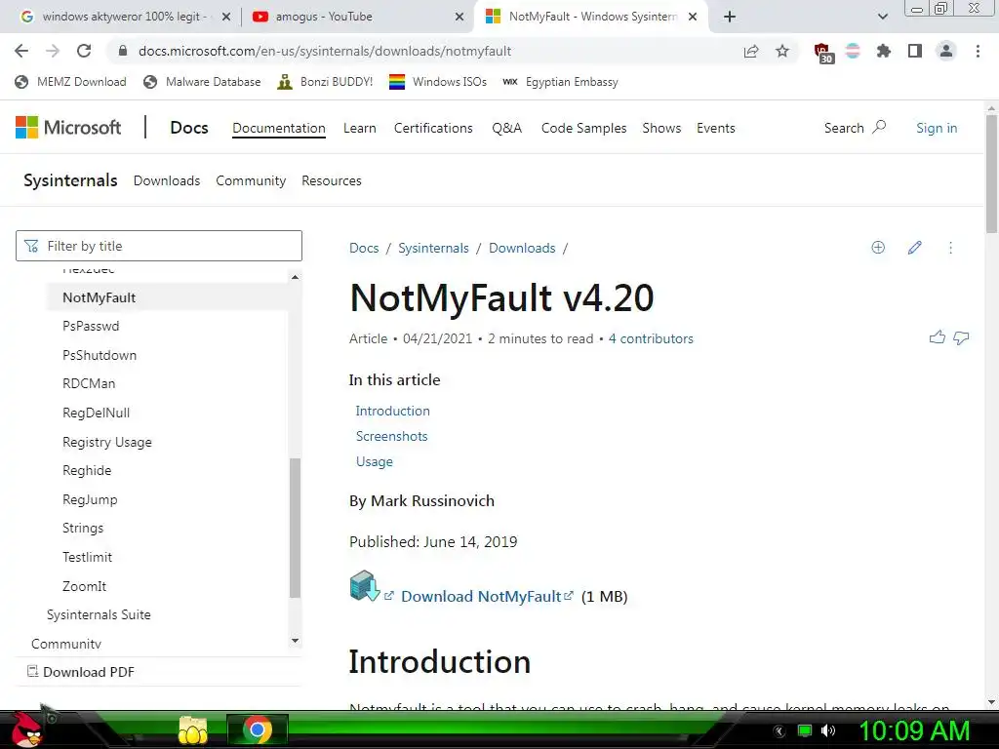Open the Sysinternals Downloads nav item
Viewport: 999px width, 749px height.
167,180
